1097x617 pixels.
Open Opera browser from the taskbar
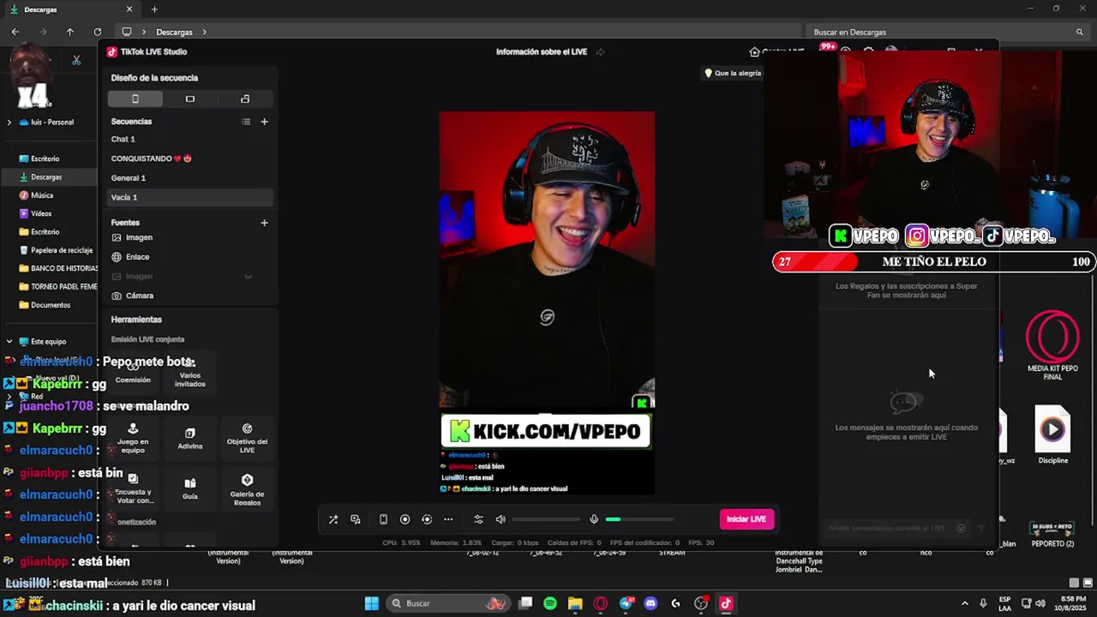[x=600, y=603]
